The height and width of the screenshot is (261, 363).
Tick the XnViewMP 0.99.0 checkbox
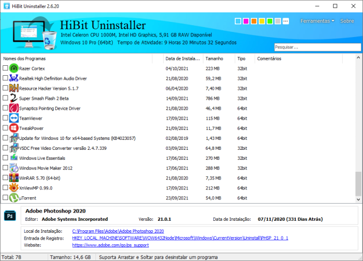coord(5,187)
